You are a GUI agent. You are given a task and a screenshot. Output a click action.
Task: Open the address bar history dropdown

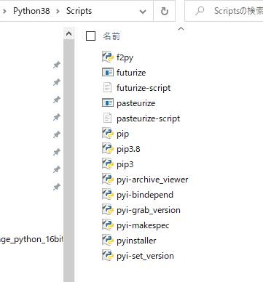click(x=143, y=12)
